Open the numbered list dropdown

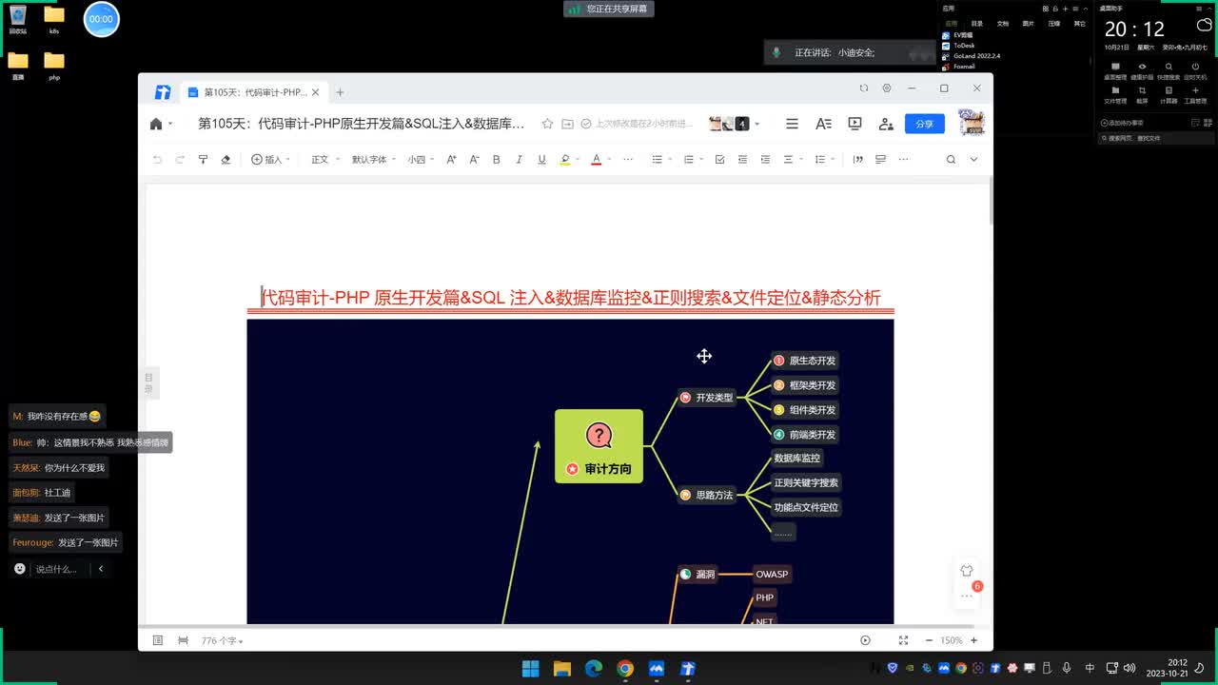693,160
